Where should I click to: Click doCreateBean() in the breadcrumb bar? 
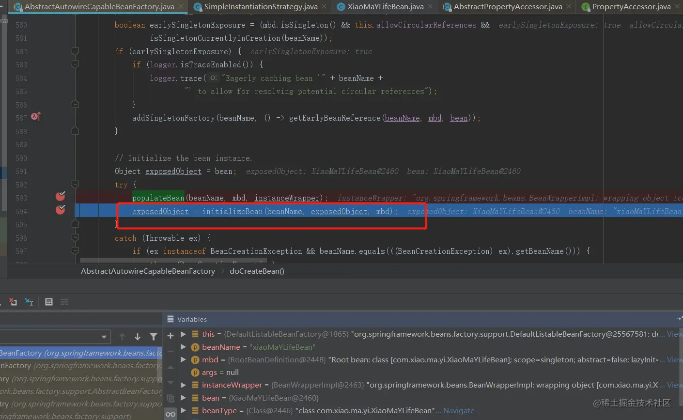[x=257, y=271]
